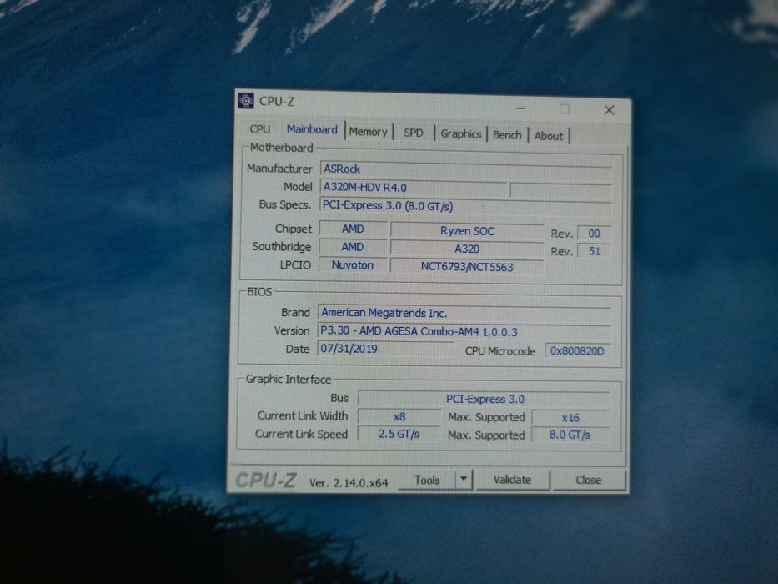The image size is (778, 584).
Task: Select the Mainboard tab
Action: tap(312, 129)
